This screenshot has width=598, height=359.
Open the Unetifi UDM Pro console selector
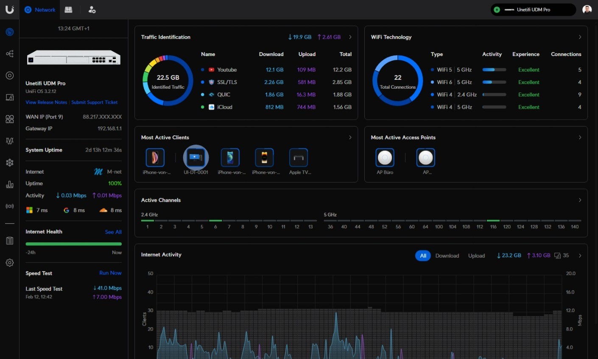click(533, 10)
